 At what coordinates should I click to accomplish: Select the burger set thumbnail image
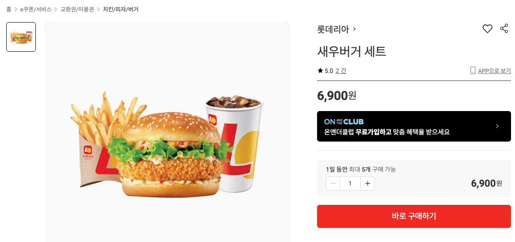pos(21,37)
